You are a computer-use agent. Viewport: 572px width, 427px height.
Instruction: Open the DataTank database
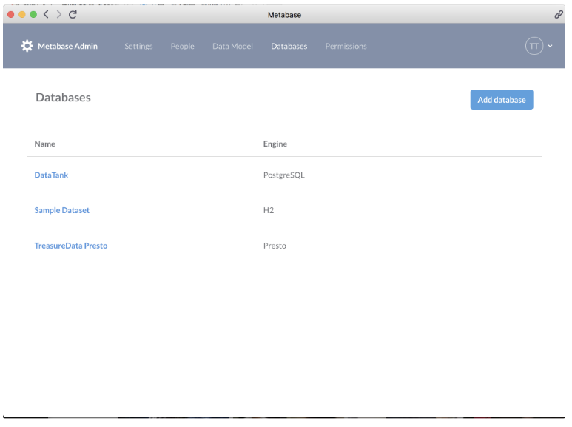(x=51, y=175)
